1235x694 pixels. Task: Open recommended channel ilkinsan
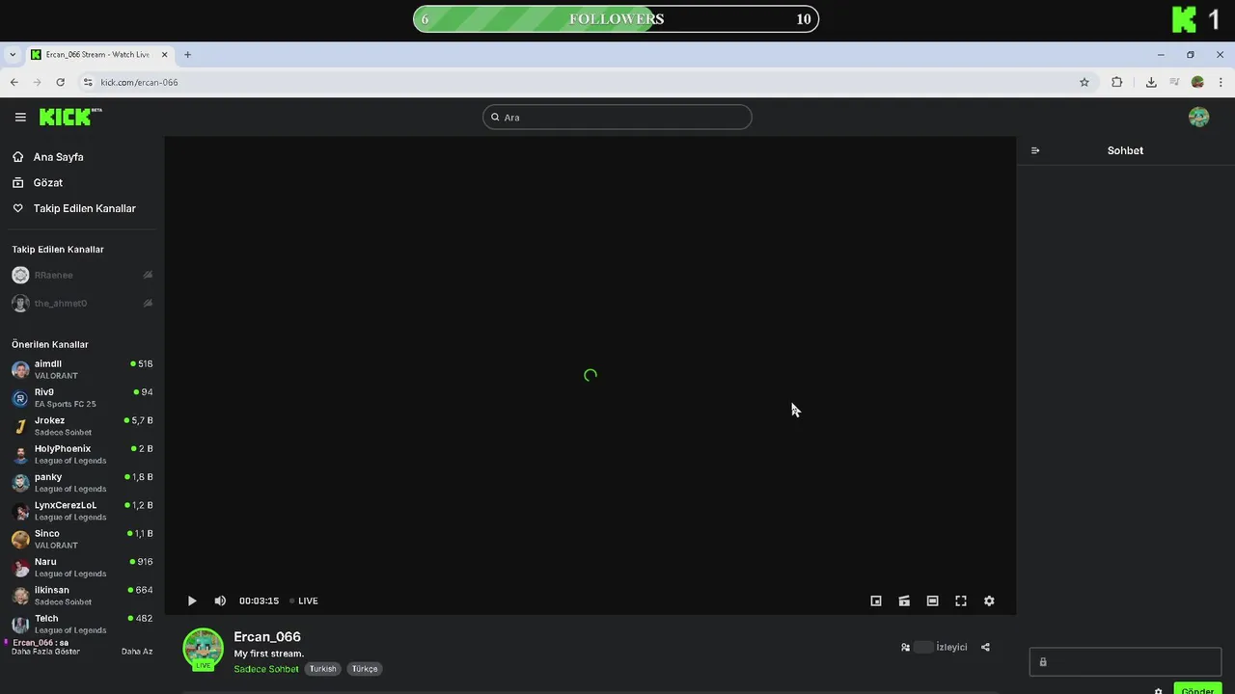pos(82,596)
